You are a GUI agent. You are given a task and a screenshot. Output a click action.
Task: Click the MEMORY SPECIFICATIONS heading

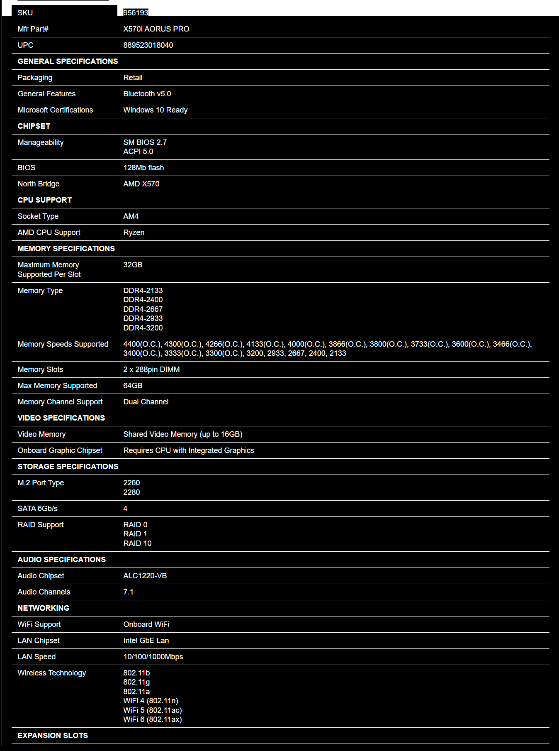click(x=66, y=249)
